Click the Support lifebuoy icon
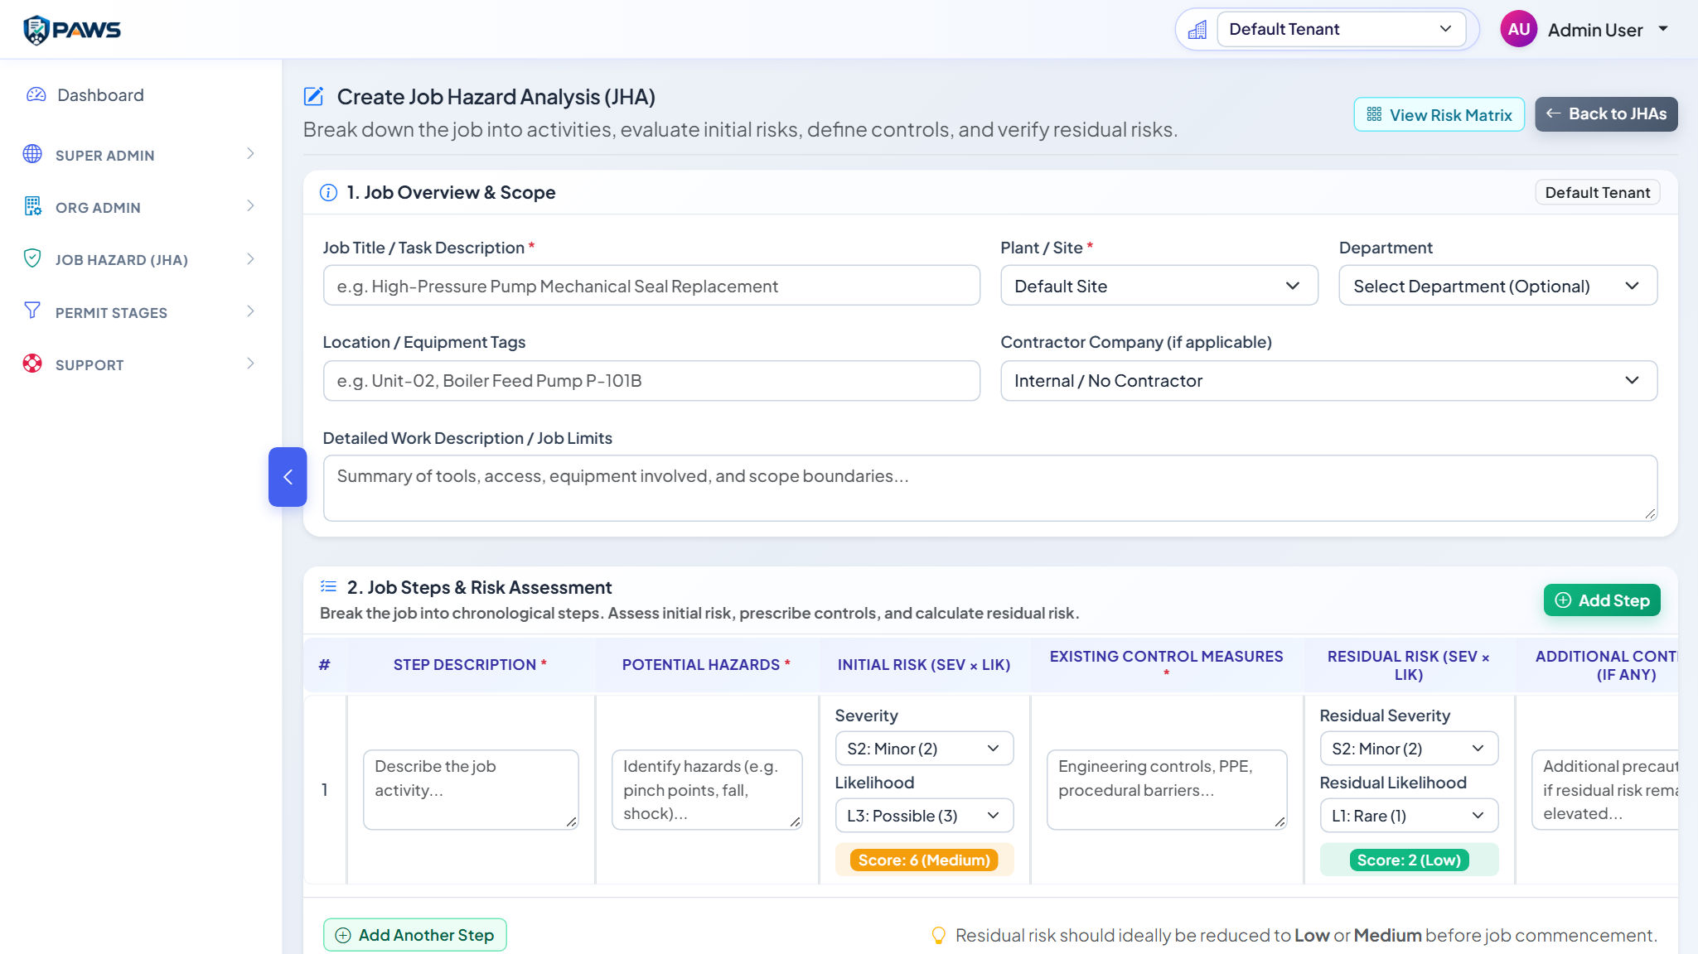Viewport: 1698px width, 954px height. 32,364
